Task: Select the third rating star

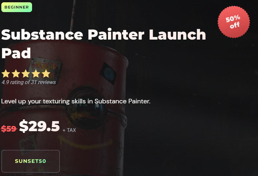Action: click(x=26, y=74)
